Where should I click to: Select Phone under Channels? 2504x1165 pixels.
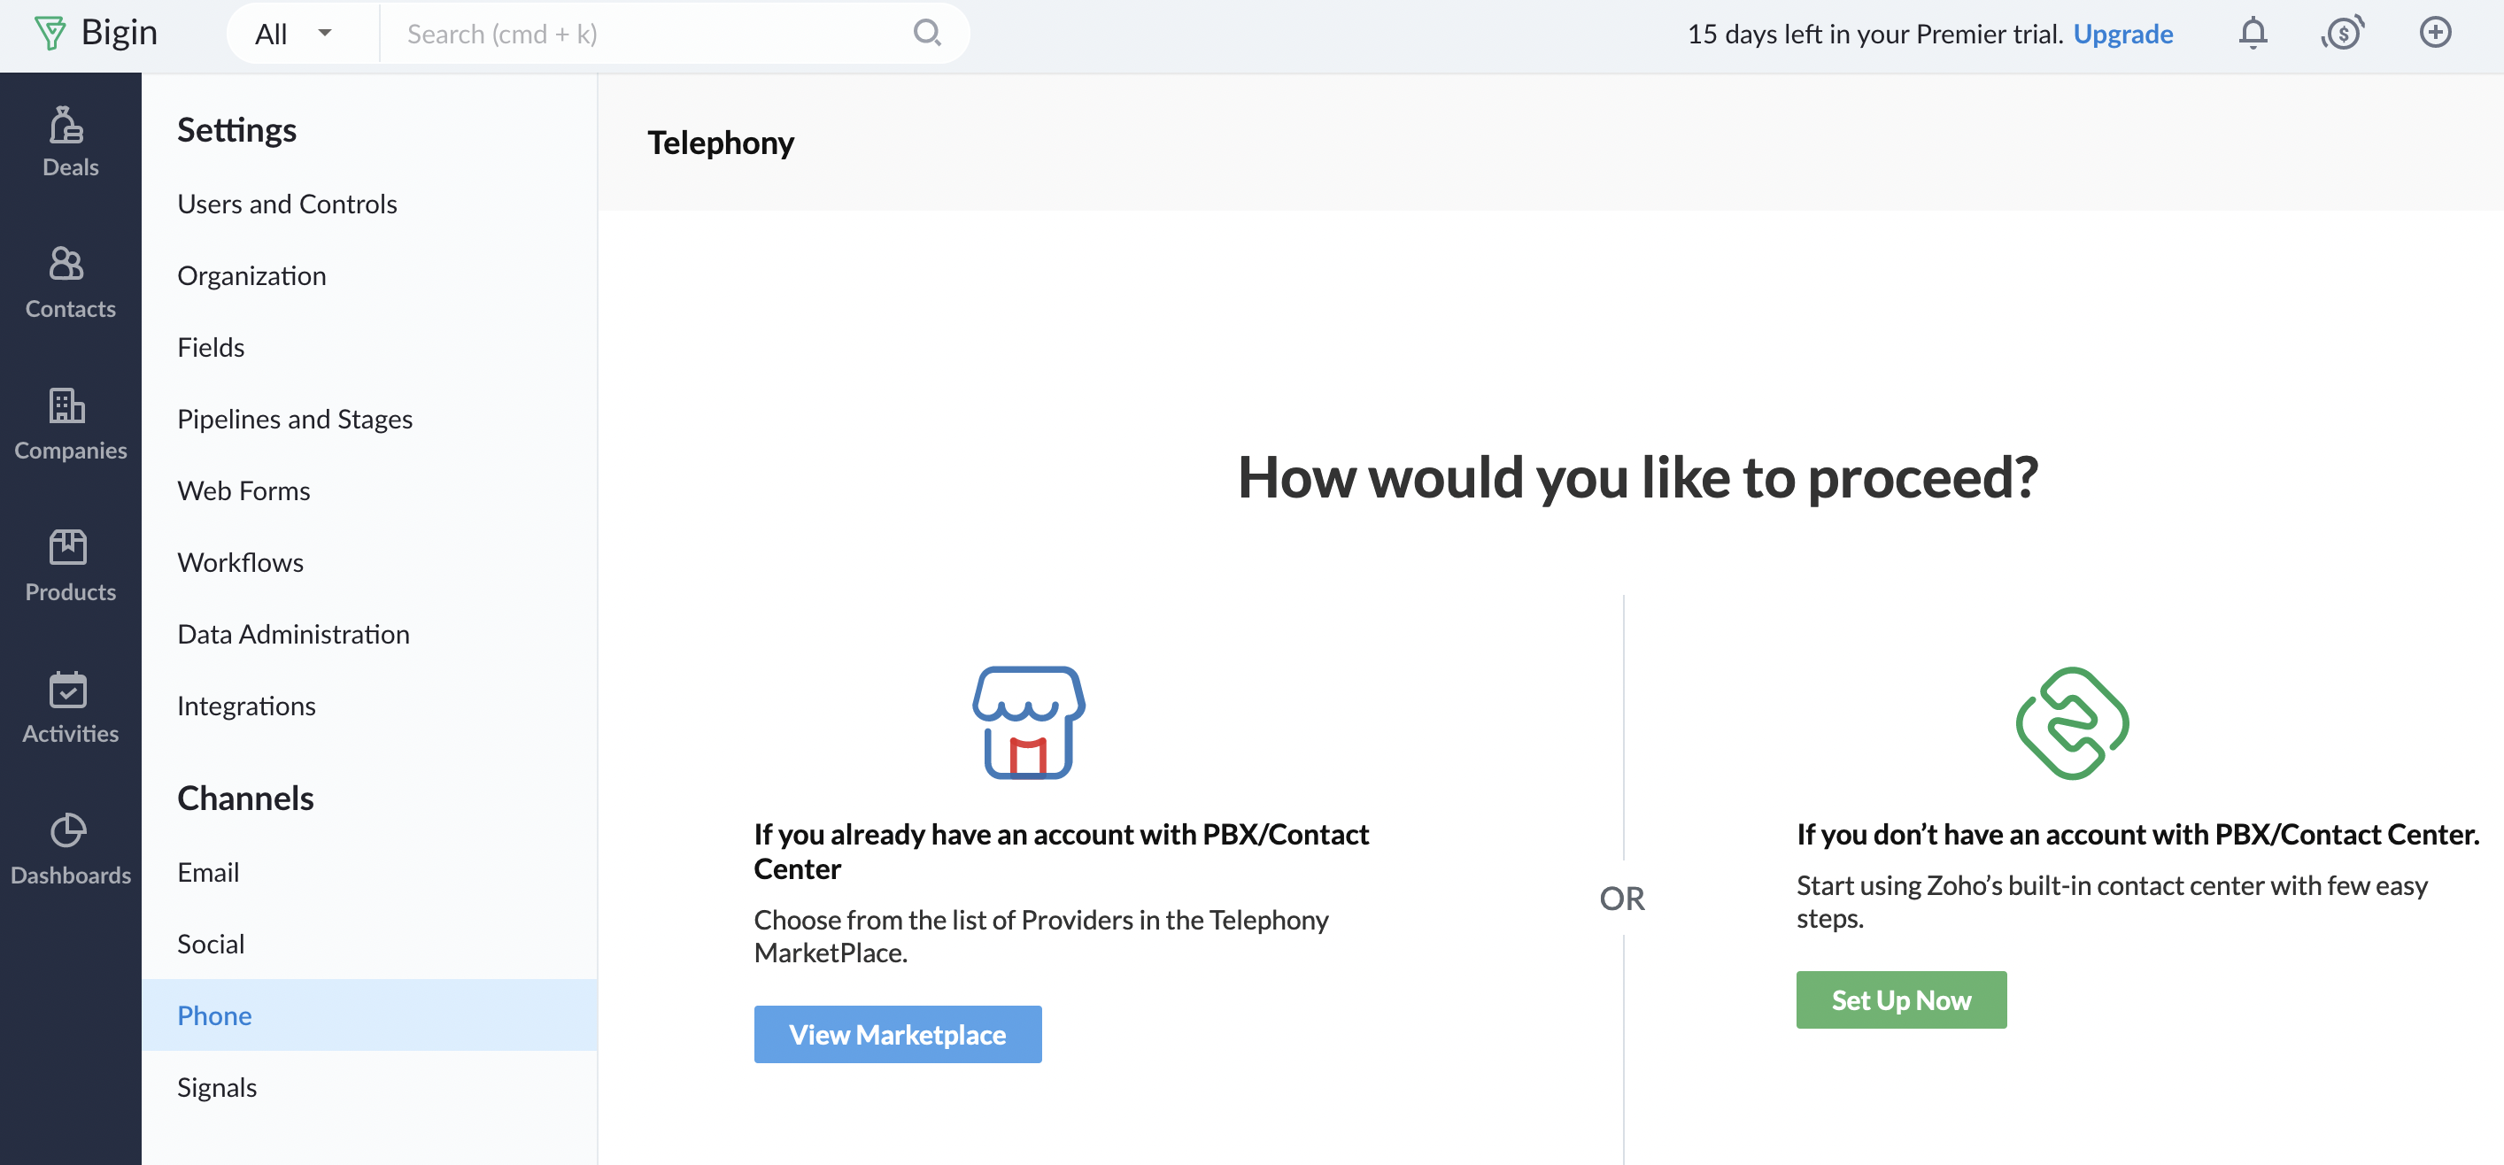(x=369, y=1015)
